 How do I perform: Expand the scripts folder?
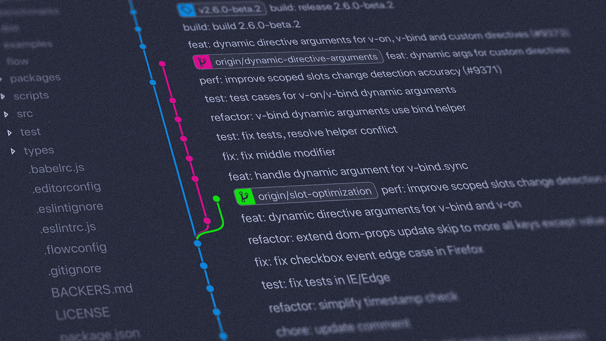[3, 97]
